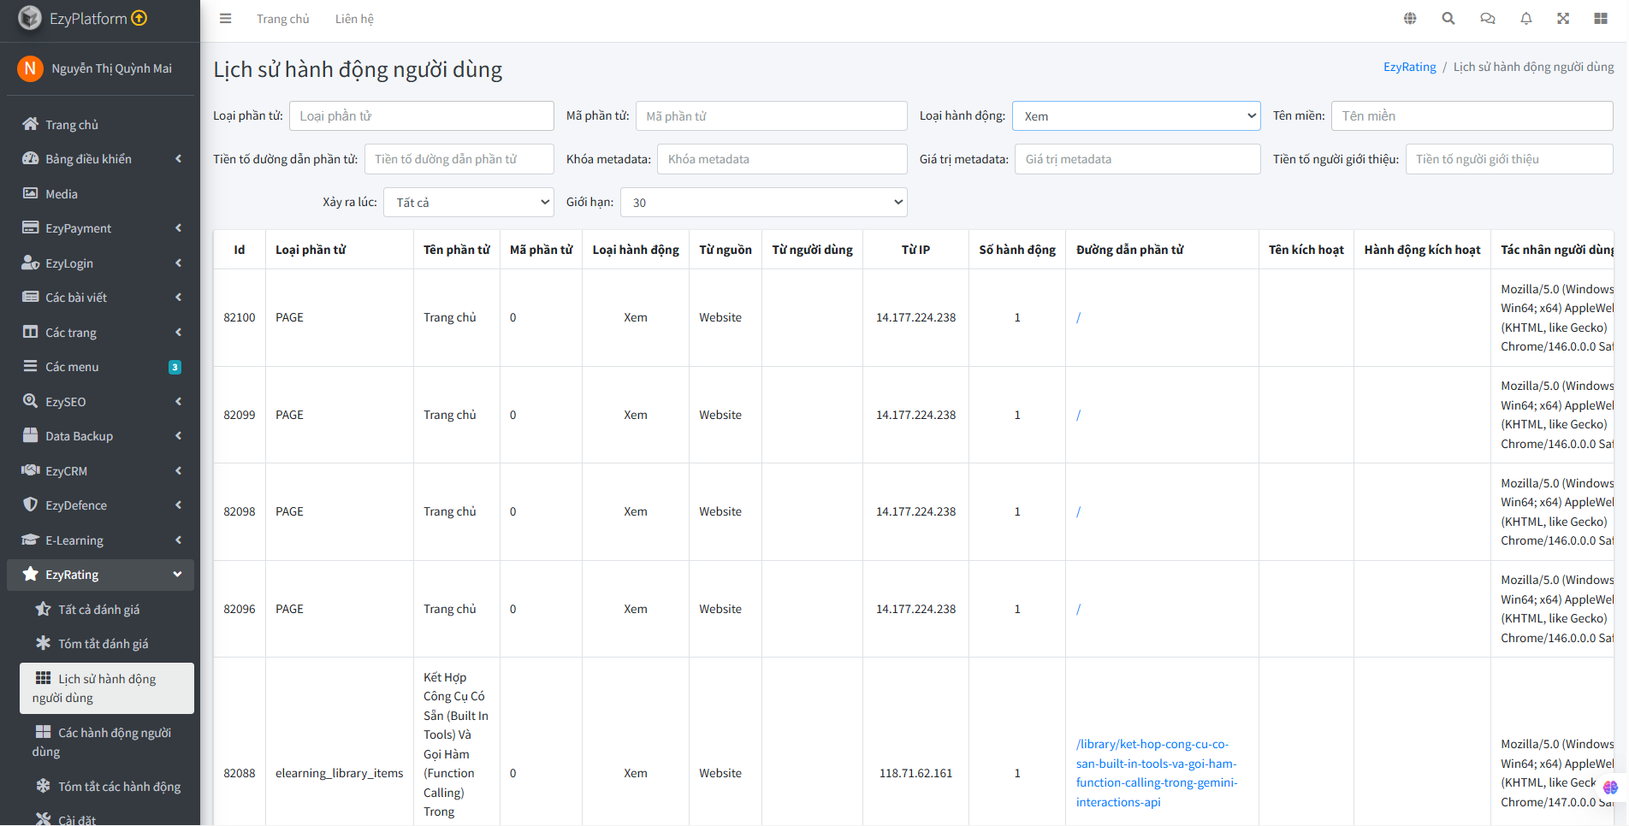Open the Media section in sidebar
The width and height of the screenshot is (1629, 826).
point(61,193)
